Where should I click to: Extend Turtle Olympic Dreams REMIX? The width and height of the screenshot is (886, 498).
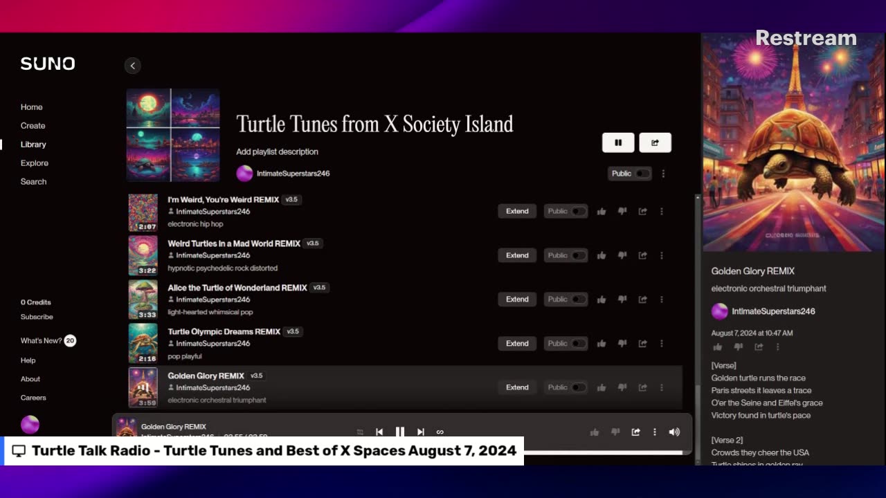pyautogui.click(x=517, y=343)
